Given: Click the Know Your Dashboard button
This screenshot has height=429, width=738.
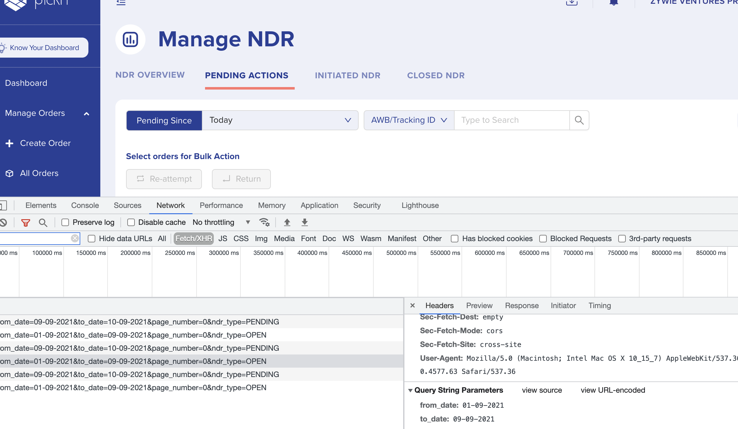Looking at the screenshot, I should tap(44, 48).
